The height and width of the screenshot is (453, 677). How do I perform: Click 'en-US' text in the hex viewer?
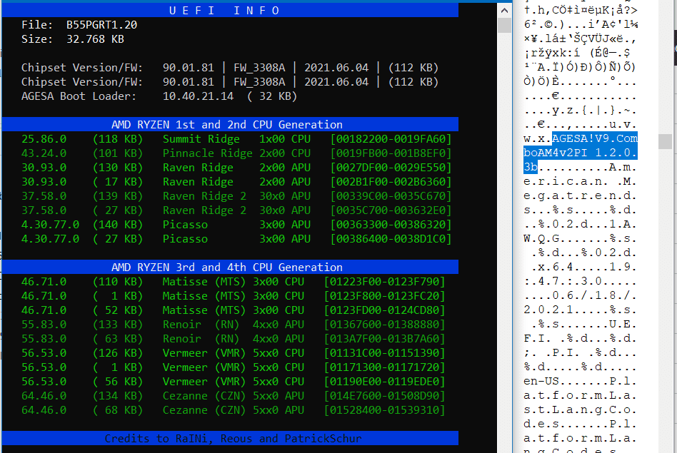click(541, 381)
